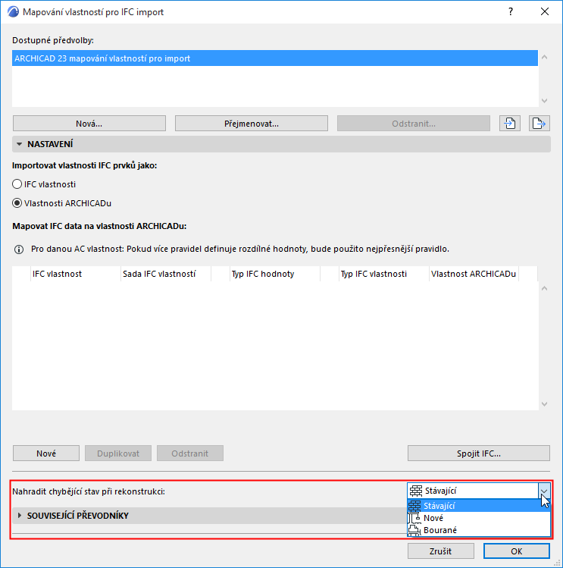Open help with the question mark button

click(x=511, y=11)
